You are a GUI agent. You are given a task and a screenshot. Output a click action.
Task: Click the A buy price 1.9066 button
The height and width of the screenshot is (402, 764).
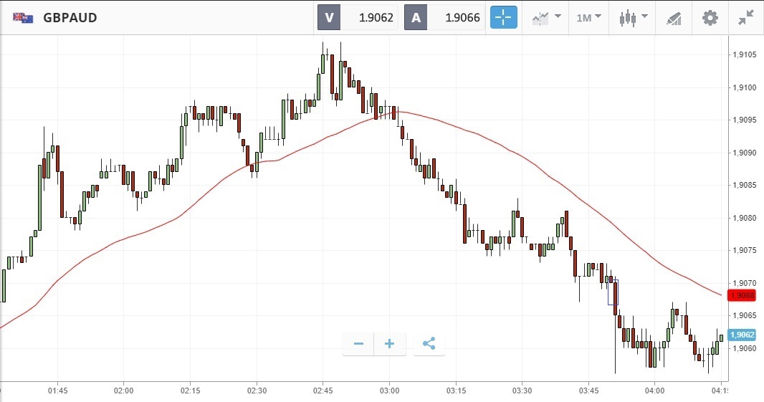click(x=444, y=18)
